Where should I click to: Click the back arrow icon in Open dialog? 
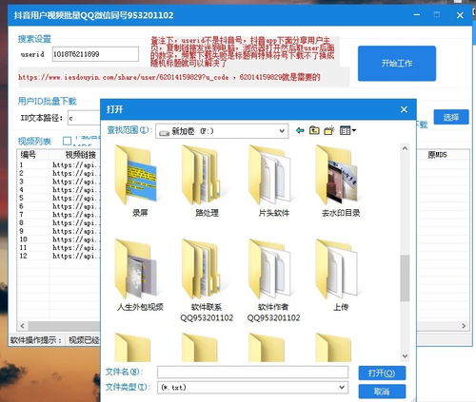point(300,130)
